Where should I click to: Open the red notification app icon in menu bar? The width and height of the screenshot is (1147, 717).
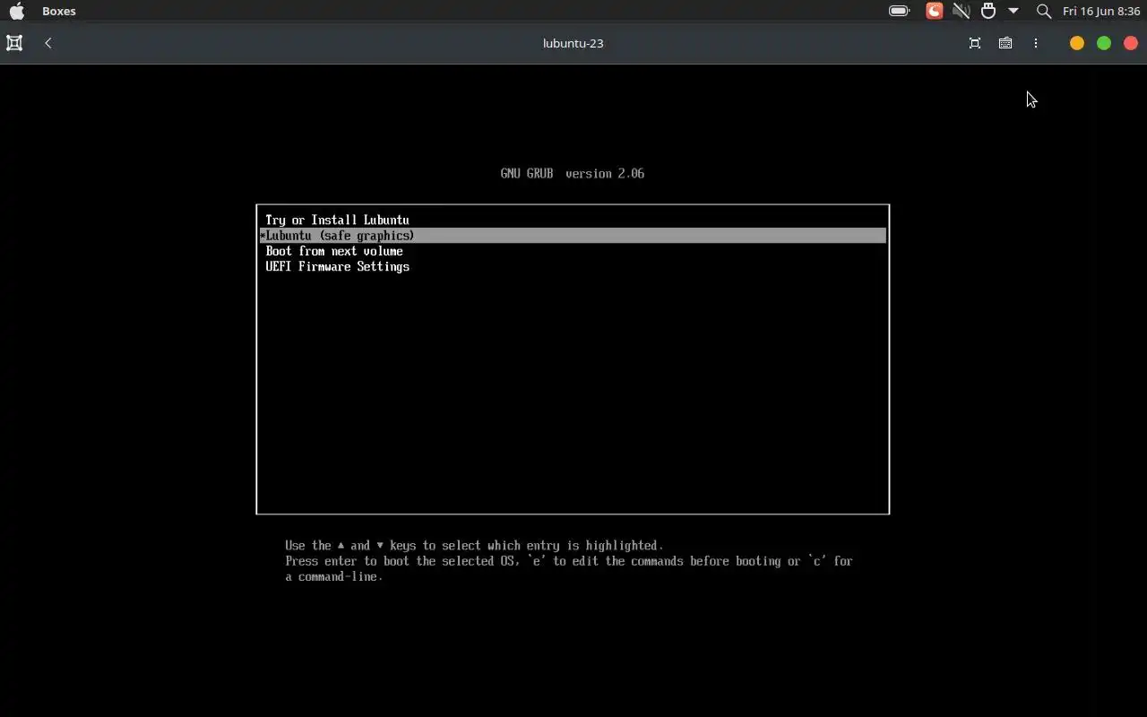(934, 11)
